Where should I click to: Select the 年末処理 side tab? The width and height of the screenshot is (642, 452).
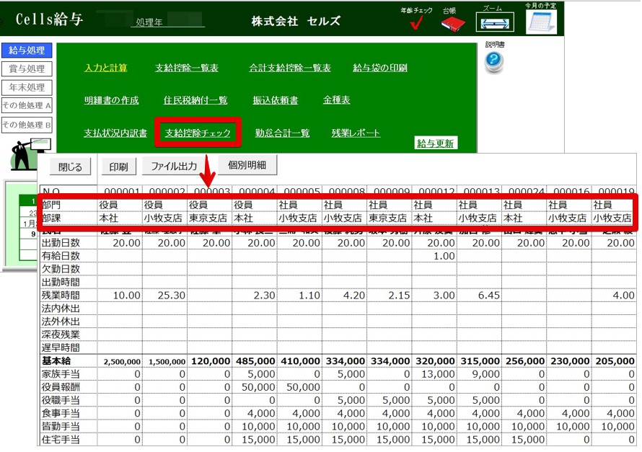(27, 88)
